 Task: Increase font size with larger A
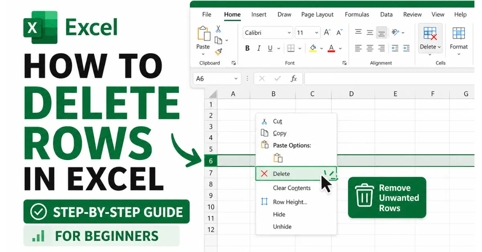[327, 33]
